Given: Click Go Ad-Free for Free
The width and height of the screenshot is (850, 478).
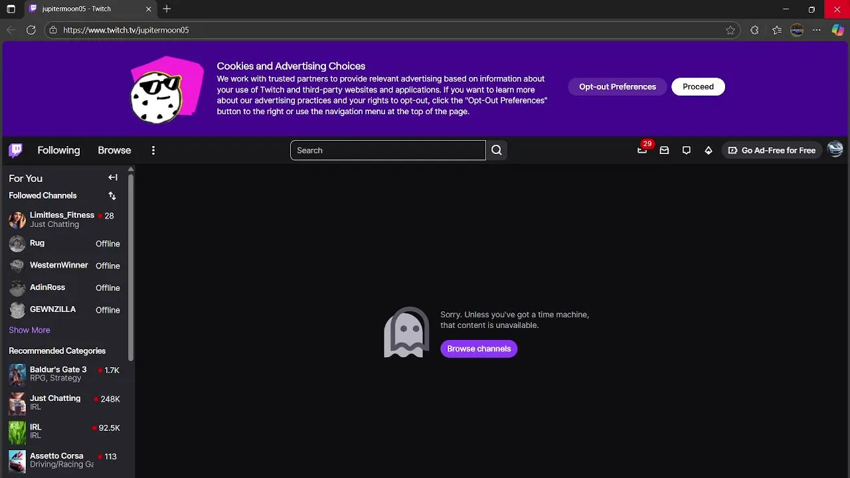Looking at the screenshot, I should pos(772,150).
